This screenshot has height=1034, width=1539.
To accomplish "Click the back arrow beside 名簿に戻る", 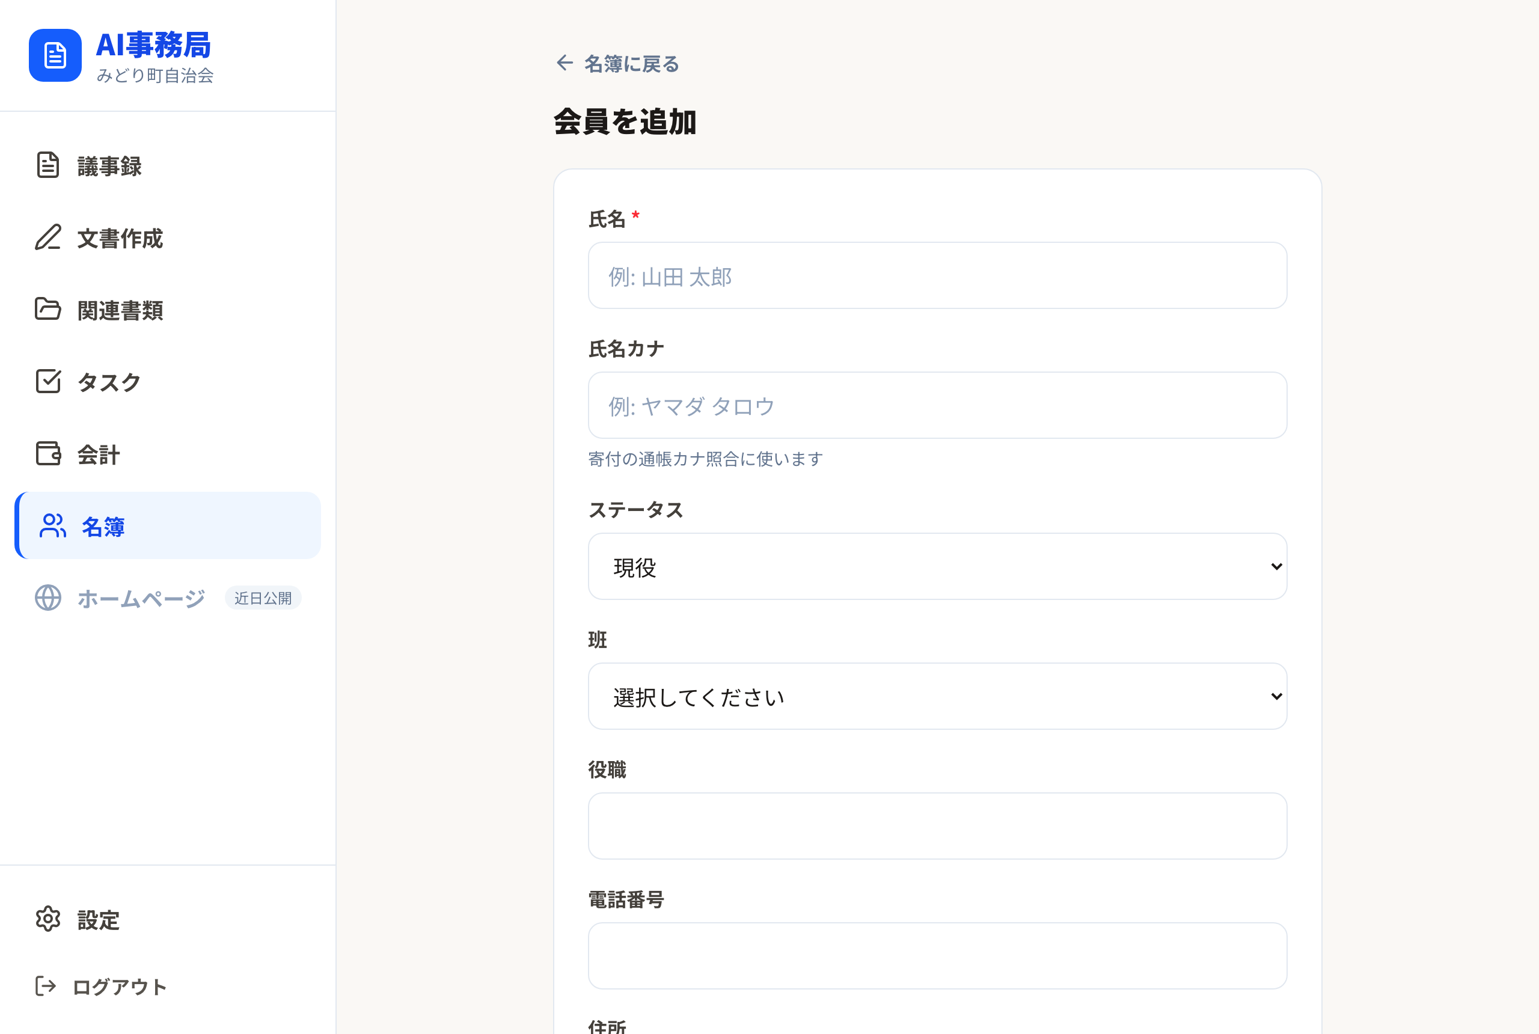I will (565, 63).
